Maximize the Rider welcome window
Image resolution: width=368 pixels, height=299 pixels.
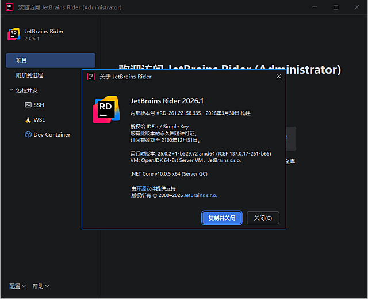[x=336, y=7]
